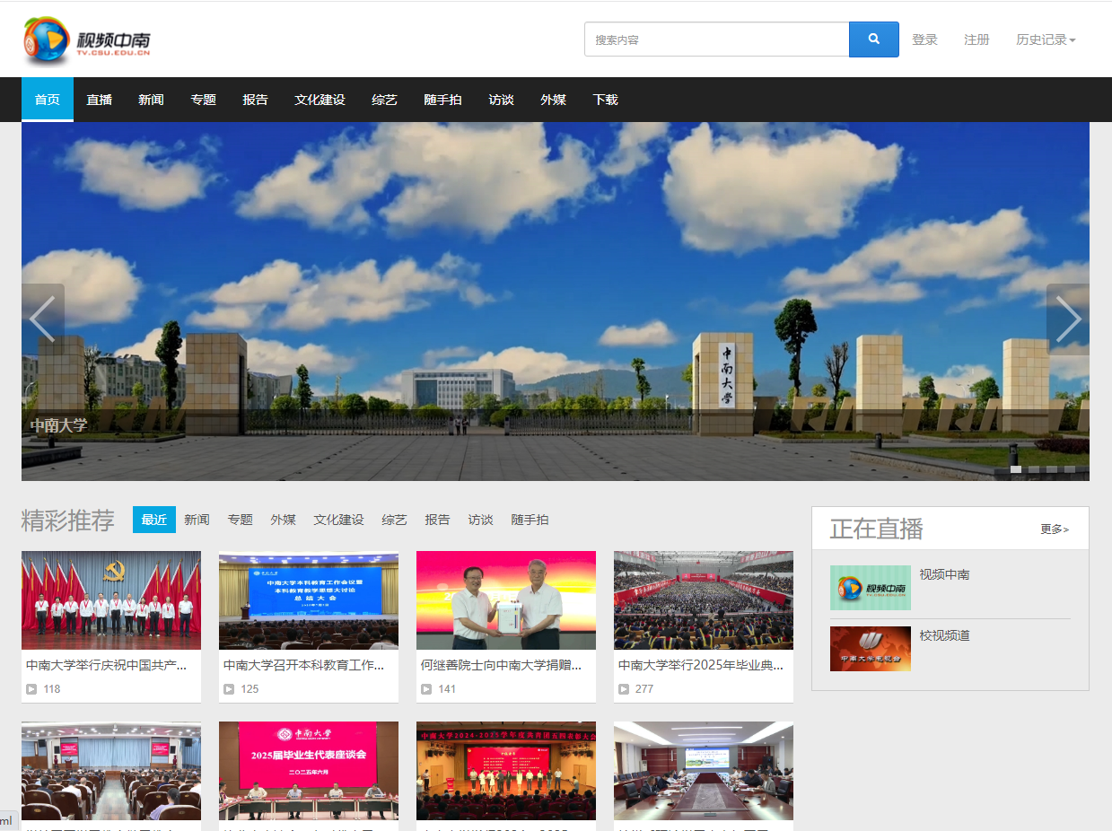1112x831 pixels.
Task: Go to previous carousel slide arrow
Action: click(x=43, y=319)
